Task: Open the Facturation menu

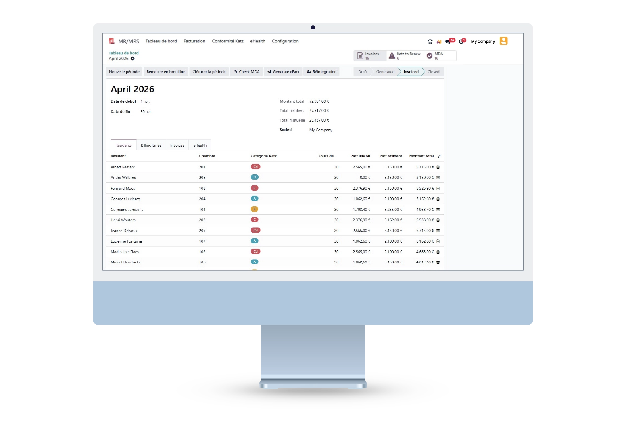Action: click(194, 41)
